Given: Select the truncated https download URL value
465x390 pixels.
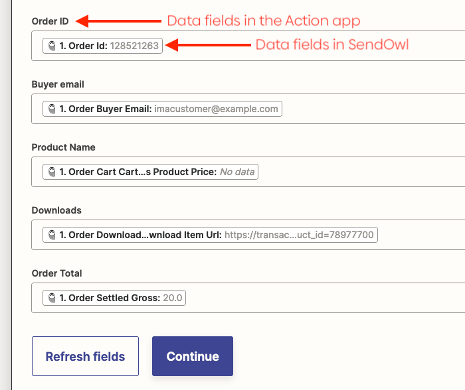Looking at the screenshot, I should coord(299,235).
